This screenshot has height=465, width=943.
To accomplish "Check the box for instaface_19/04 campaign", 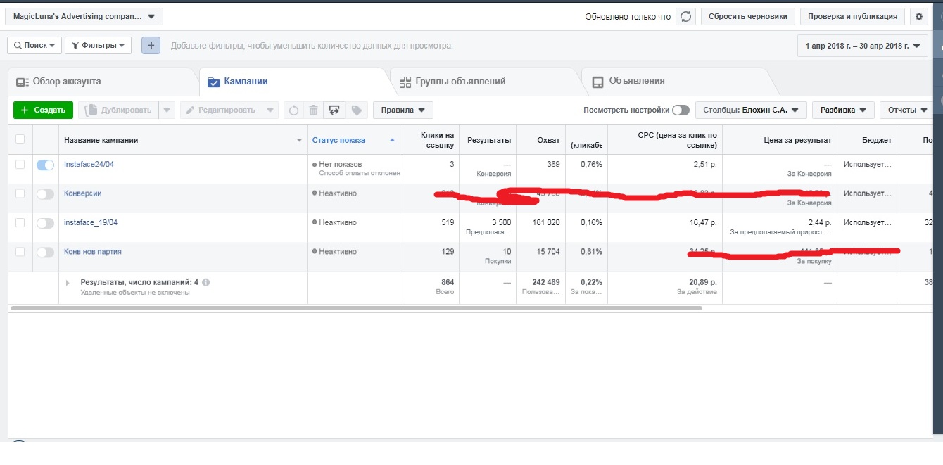I will [20, 222].
